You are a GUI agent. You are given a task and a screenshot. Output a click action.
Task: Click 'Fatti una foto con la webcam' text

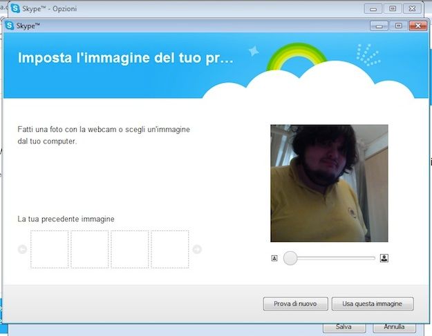(67, 129)
